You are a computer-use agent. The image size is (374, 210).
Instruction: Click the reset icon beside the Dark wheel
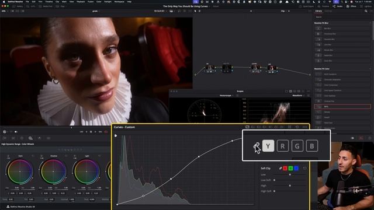point(33,156)
